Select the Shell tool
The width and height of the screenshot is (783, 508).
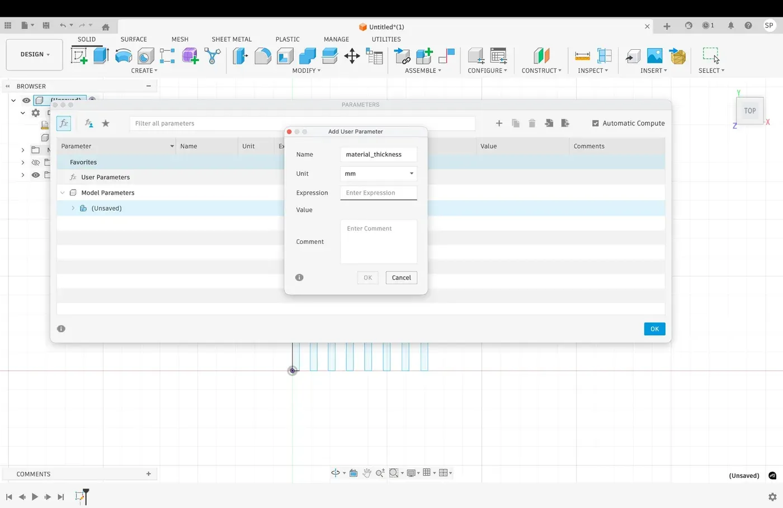click(285, 55)
